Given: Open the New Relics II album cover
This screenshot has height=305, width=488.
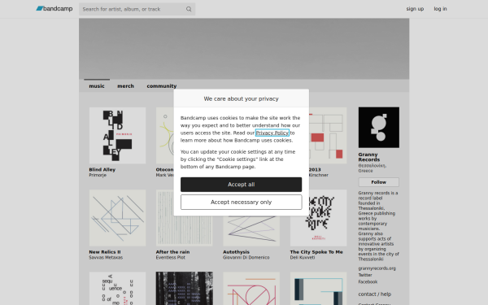Looking at the screenshot, I should [117, 218].
